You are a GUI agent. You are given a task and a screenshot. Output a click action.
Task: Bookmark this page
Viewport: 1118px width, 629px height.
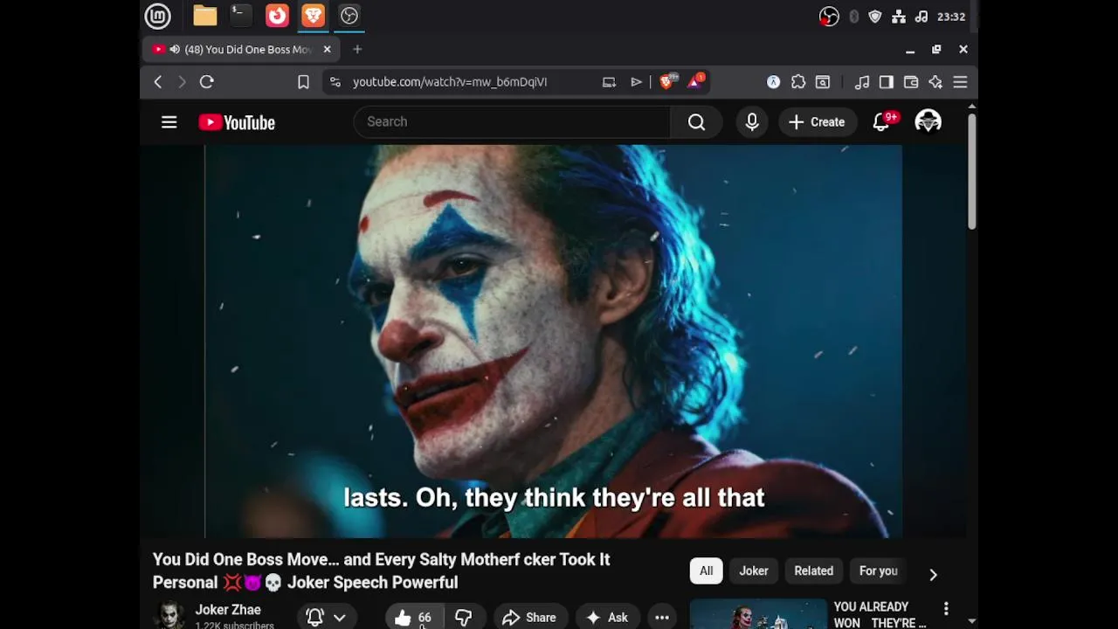pos(303,82)
